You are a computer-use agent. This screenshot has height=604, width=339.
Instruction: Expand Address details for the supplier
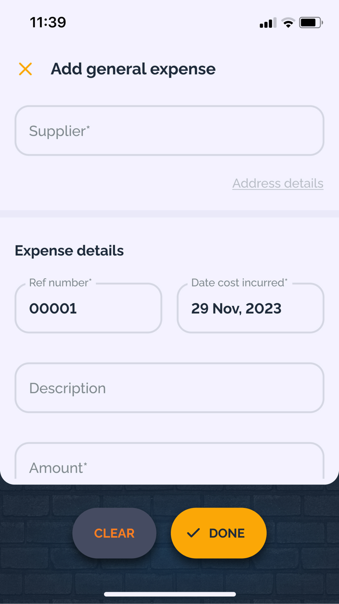point(278,183)
